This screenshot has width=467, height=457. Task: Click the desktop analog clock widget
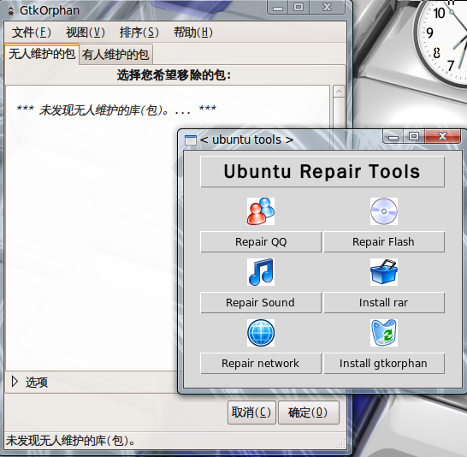tap(440, 42)
